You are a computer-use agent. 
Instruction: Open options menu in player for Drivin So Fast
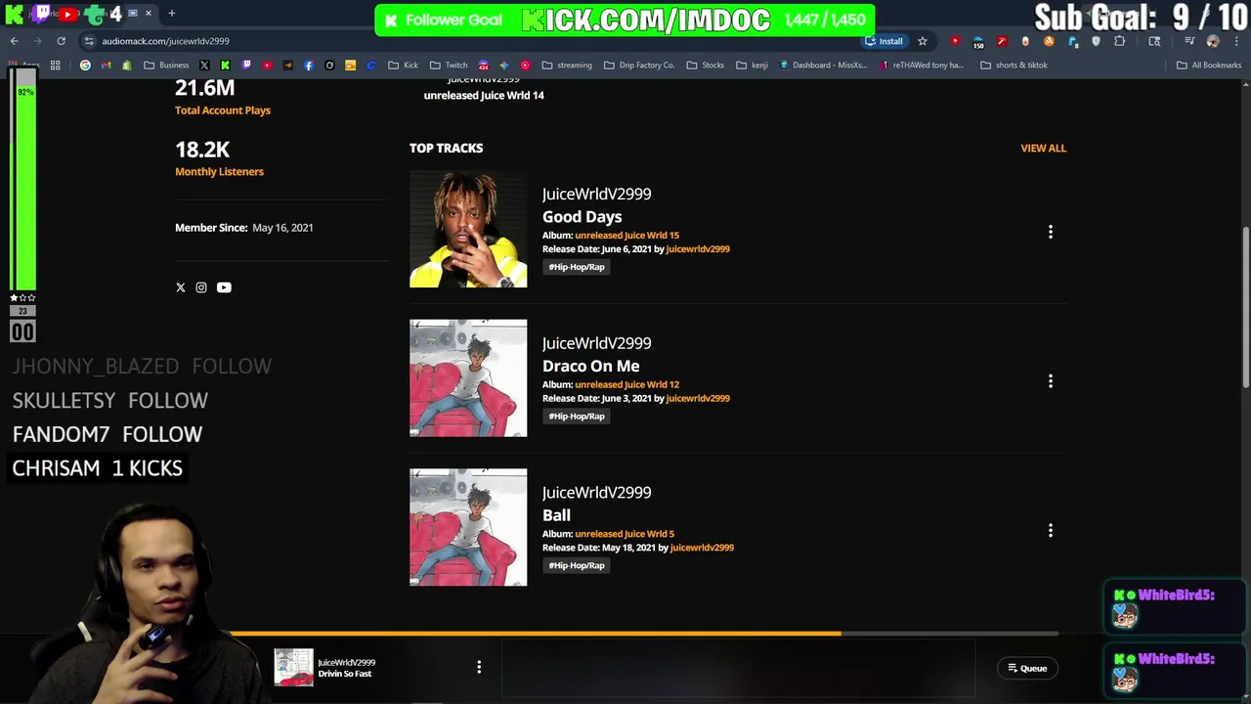(479, 667)
